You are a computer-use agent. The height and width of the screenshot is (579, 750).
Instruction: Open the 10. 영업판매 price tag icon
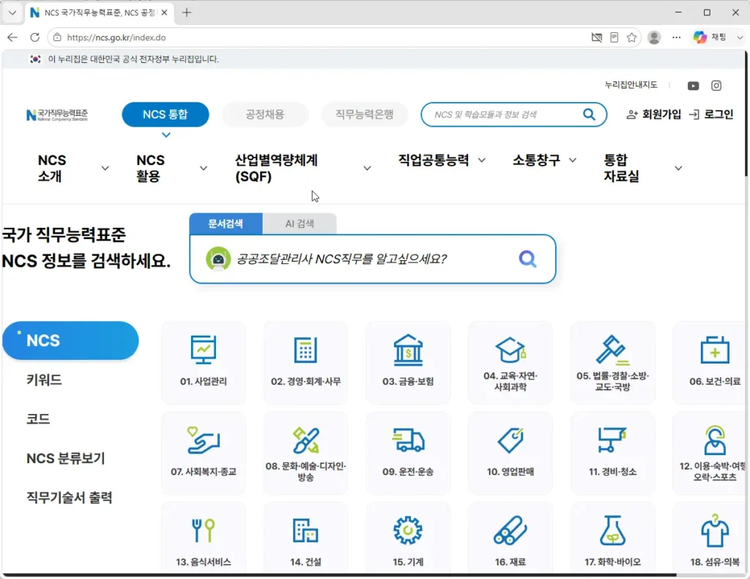click(510, 440)
